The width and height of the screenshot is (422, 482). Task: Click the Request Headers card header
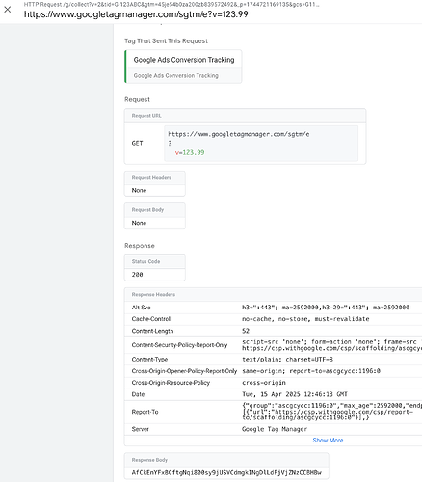(155, 177)
